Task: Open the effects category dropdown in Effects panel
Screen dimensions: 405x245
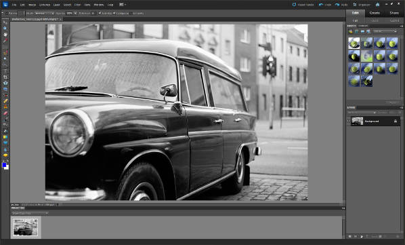Action: tap(385, 32)
